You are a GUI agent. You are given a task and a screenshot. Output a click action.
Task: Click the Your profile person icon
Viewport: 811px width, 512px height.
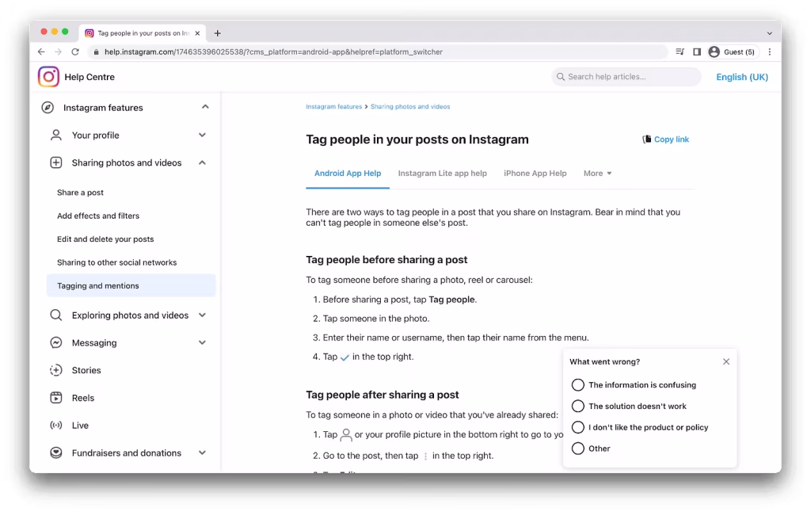56,135
